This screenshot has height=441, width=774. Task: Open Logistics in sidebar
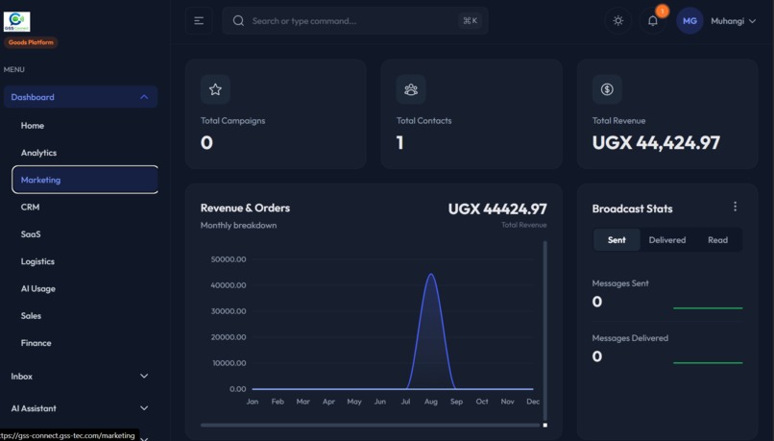(37, 261)
